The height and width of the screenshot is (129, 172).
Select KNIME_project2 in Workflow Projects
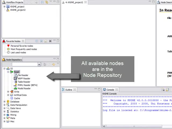coord(18,10)
